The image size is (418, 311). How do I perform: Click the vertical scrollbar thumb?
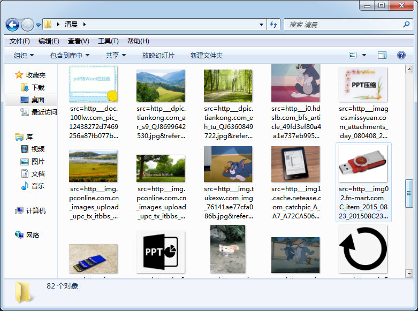tap(409, 193)
